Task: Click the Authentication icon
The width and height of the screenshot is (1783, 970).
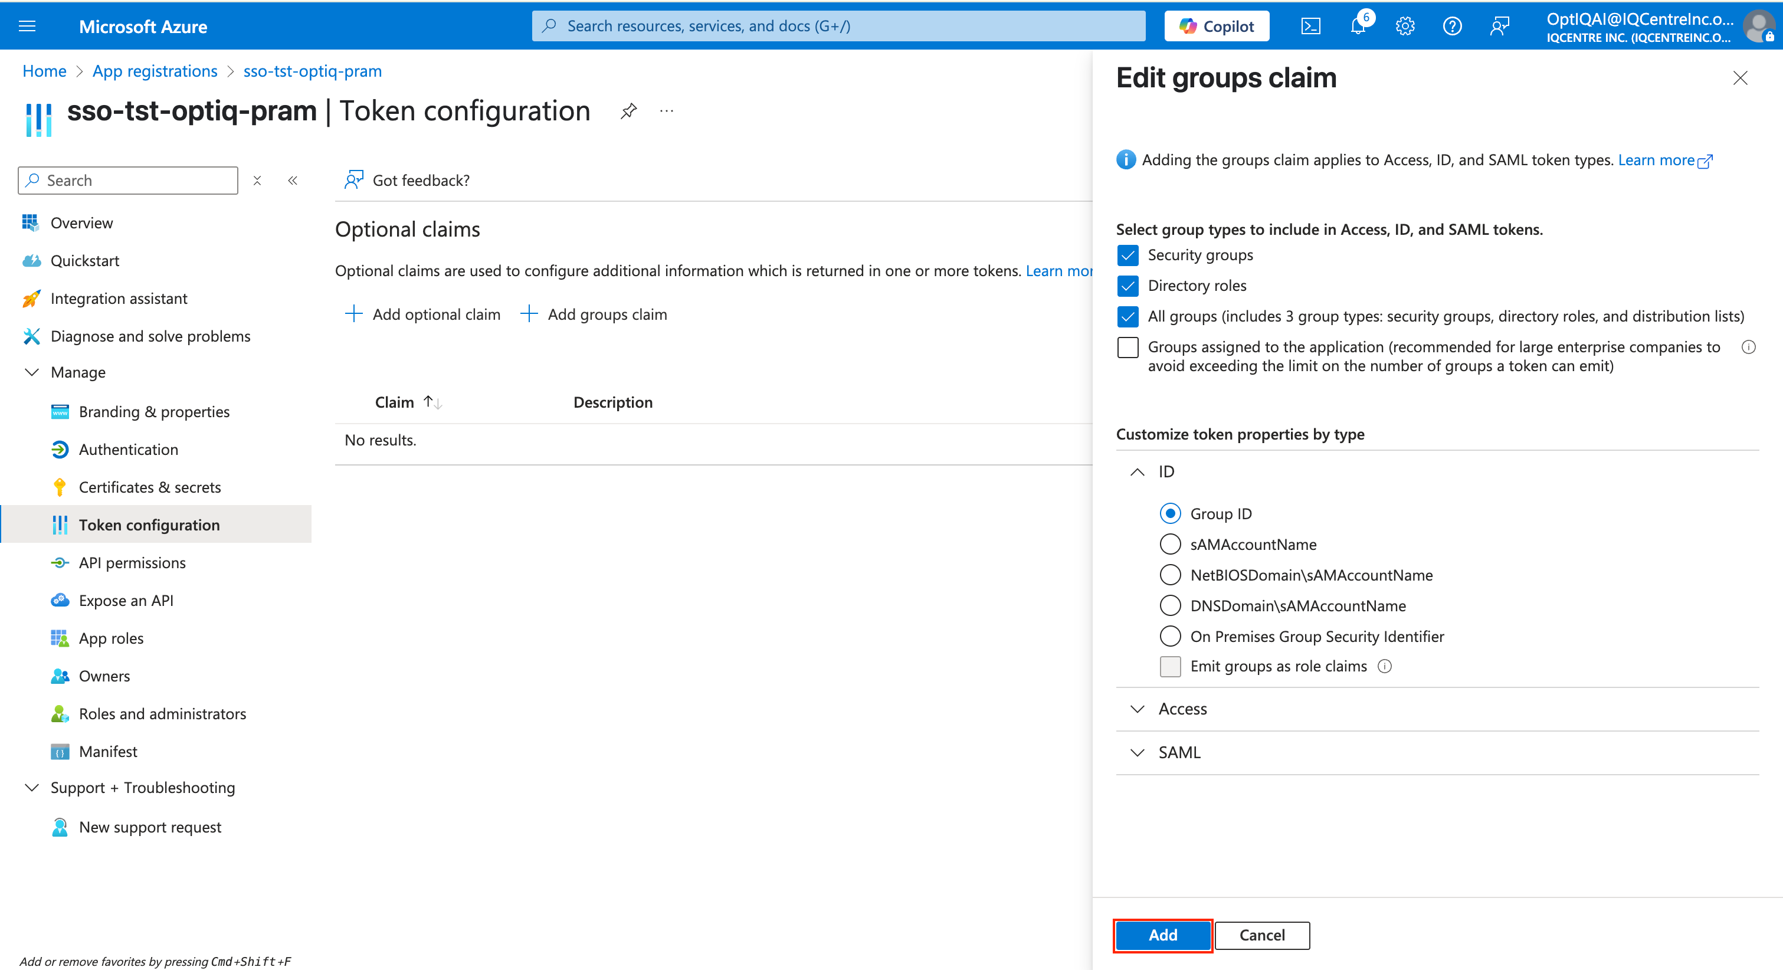Action: [60, 450]
